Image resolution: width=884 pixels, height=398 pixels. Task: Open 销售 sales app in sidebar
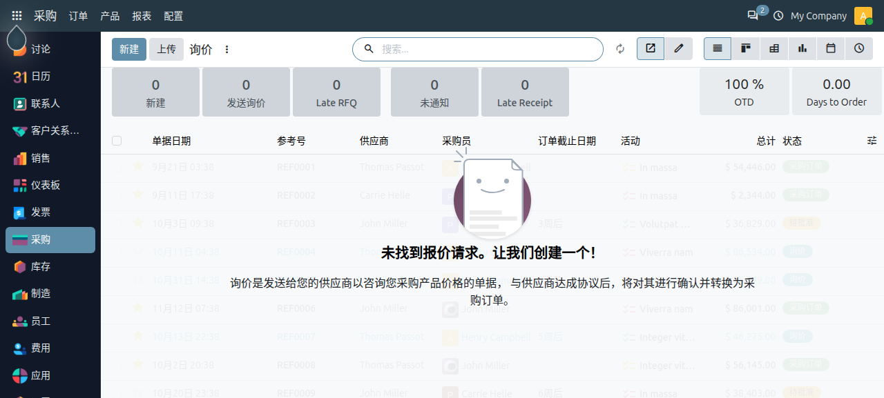click(50, 158)
